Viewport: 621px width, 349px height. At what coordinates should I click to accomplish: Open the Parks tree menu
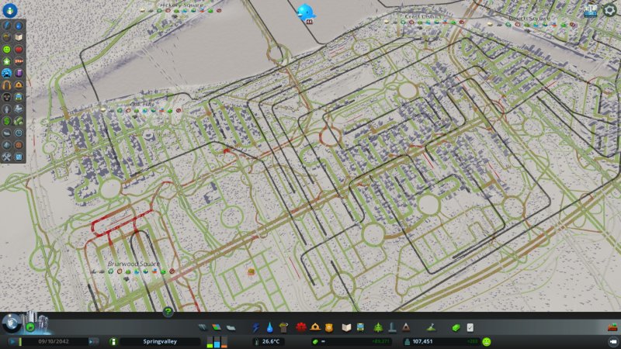(378, 327)
